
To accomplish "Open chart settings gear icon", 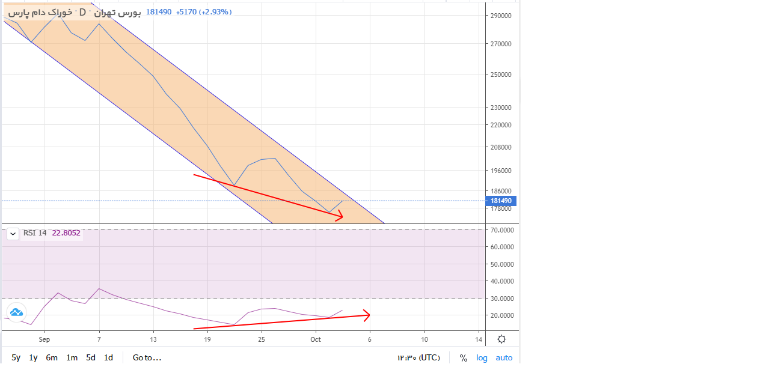I will coord(501,339).
